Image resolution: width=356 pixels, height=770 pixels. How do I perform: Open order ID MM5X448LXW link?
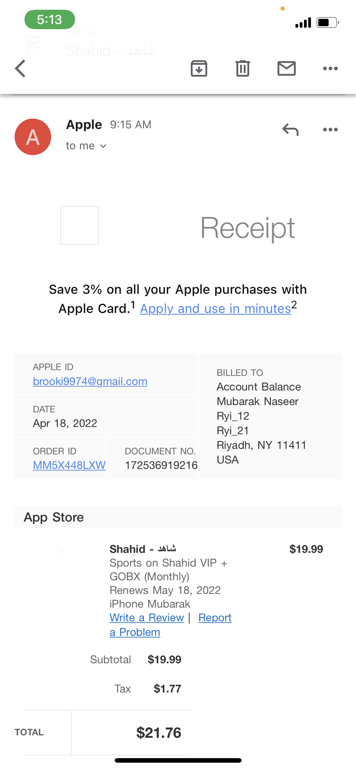point(69,465)
